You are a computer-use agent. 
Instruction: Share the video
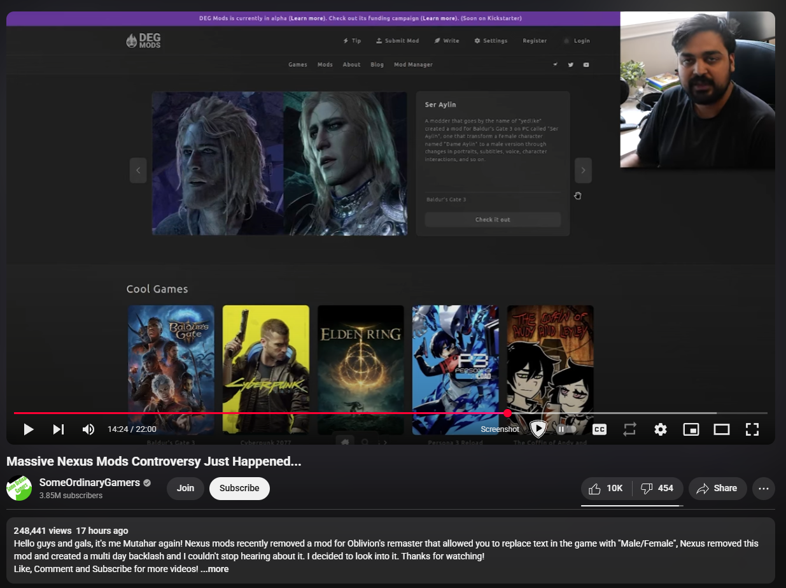[x=717, y=489]
